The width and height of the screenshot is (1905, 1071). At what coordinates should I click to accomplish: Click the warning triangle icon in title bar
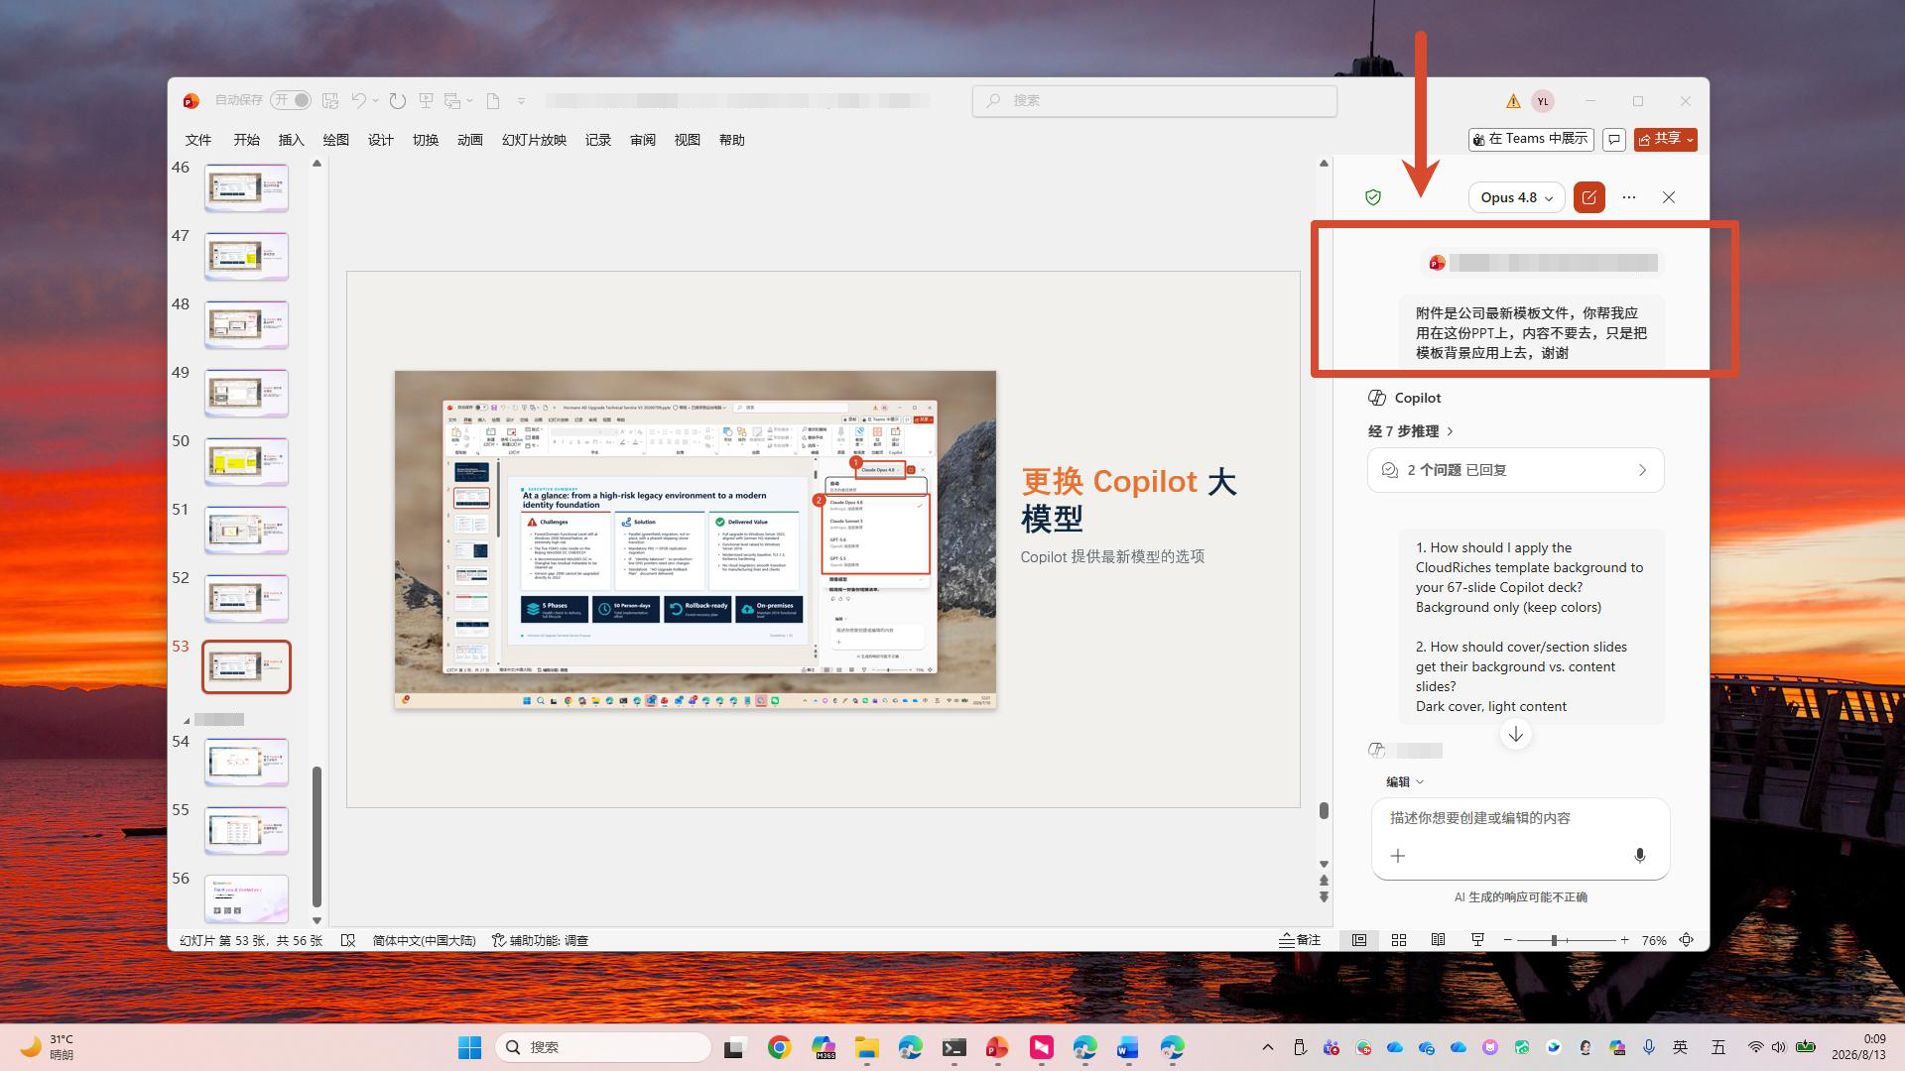[1513, 101]
